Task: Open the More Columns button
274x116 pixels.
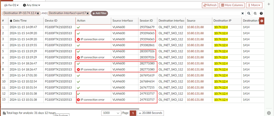Action: [232, 5]
